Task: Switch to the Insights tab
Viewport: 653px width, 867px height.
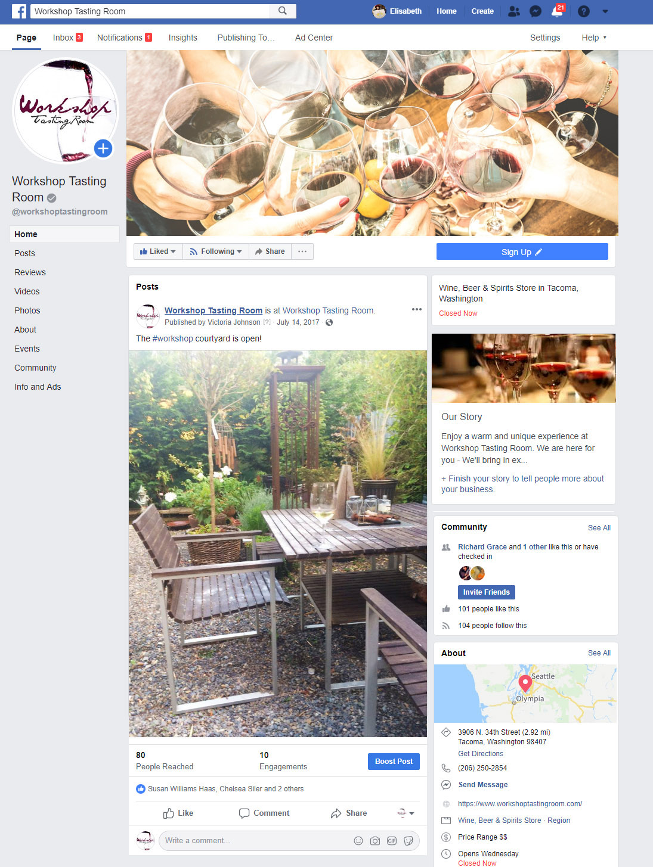Action: 182,38
